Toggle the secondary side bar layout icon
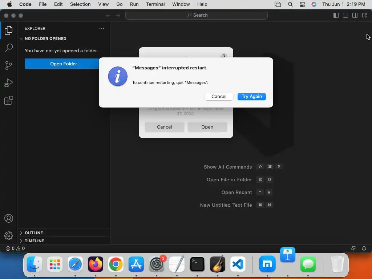This screenshot has height=279, width=372. pos(355,15)
